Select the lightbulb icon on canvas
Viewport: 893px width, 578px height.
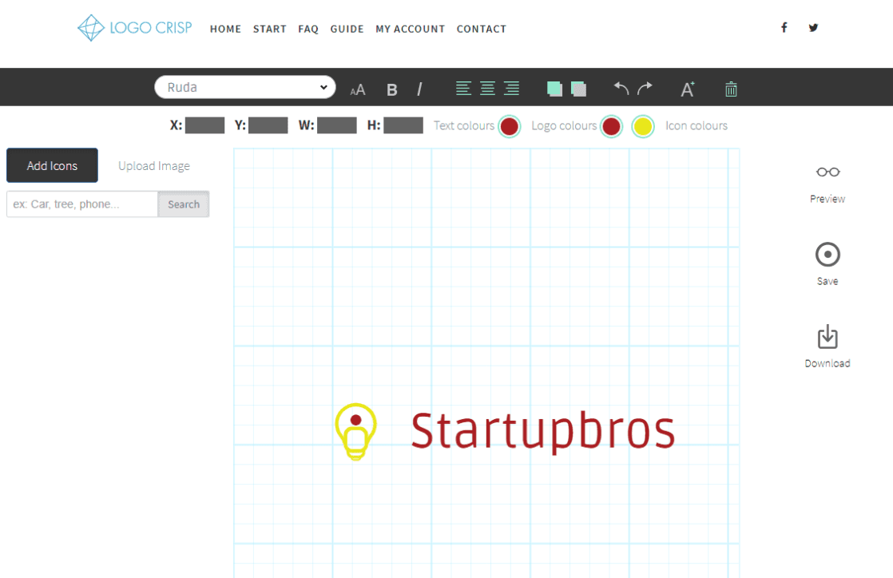pyautogui.click(x=356, y=432)
